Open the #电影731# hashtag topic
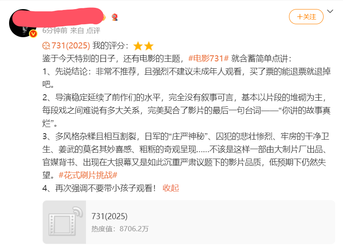343x252 pixels. tap(208, 58)
